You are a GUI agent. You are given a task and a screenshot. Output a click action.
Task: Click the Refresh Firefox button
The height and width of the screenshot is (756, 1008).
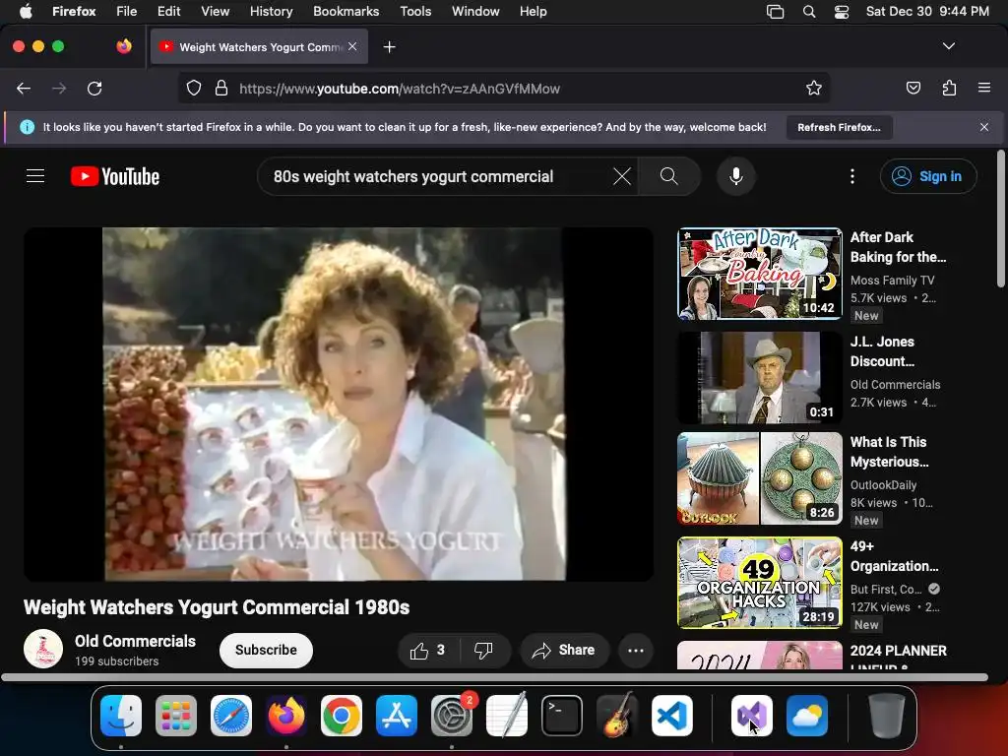839,127
